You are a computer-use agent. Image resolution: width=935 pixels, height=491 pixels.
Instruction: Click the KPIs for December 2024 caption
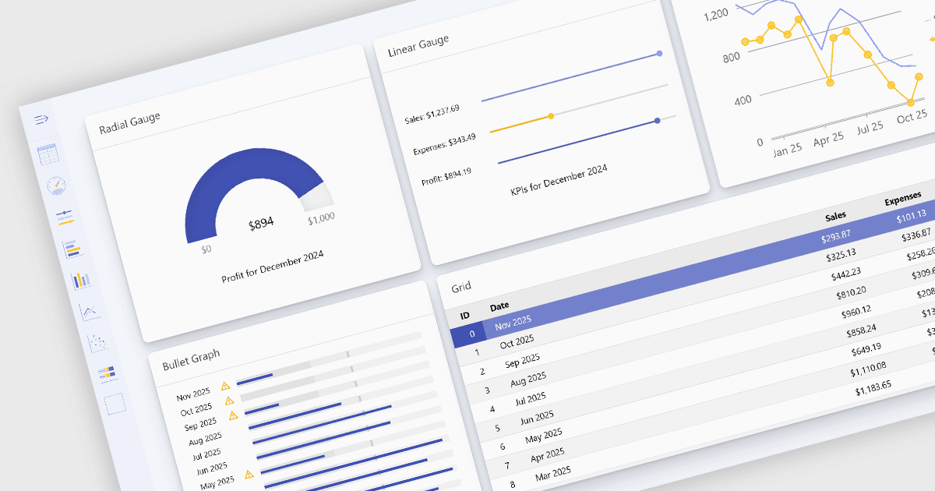(559, 181)
